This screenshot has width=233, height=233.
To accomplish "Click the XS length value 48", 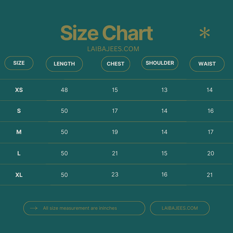I will [64, 90].
